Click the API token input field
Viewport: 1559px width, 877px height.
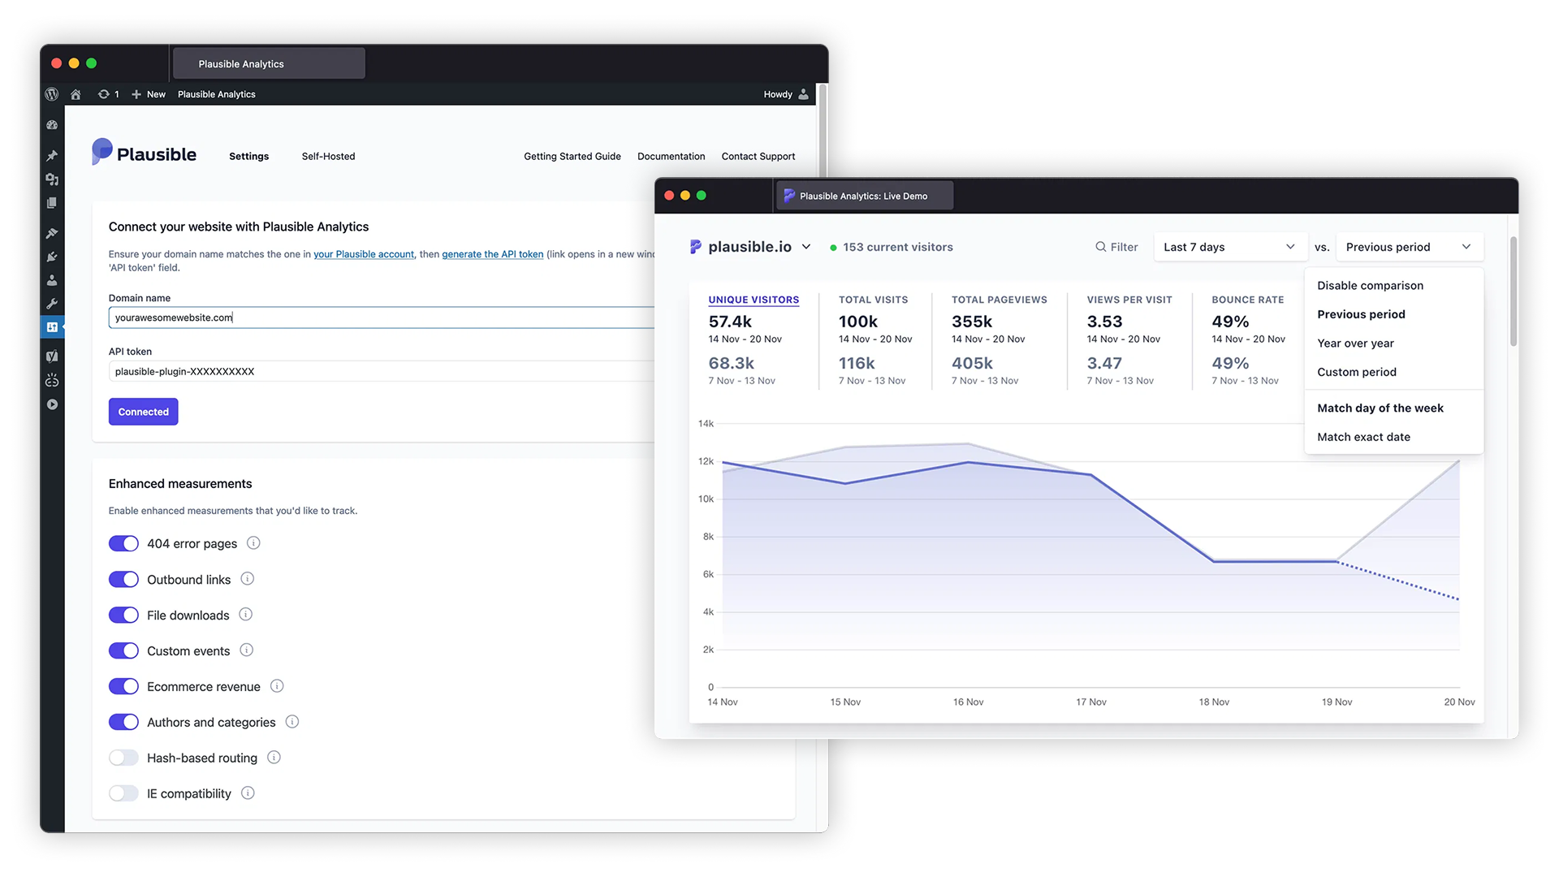[x=382, y=371]
